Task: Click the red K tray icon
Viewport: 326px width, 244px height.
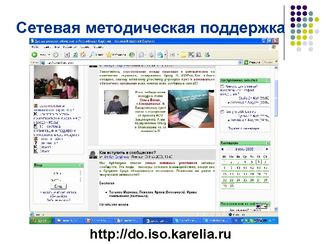Action: coord(259,221)
